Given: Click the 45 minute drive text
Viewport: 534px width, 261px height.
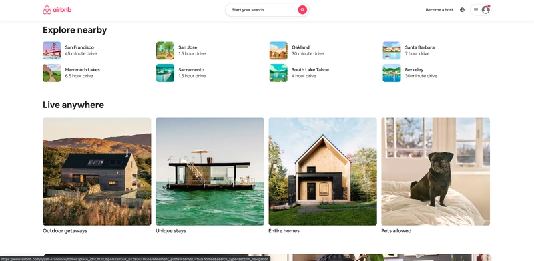Looking at the screenshot, I should pyautogui.click(x=81, y=53).
